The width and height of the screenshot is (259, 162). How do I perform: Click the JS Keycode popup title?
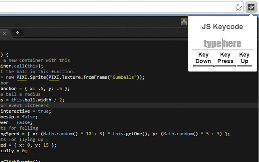point(222,27)
